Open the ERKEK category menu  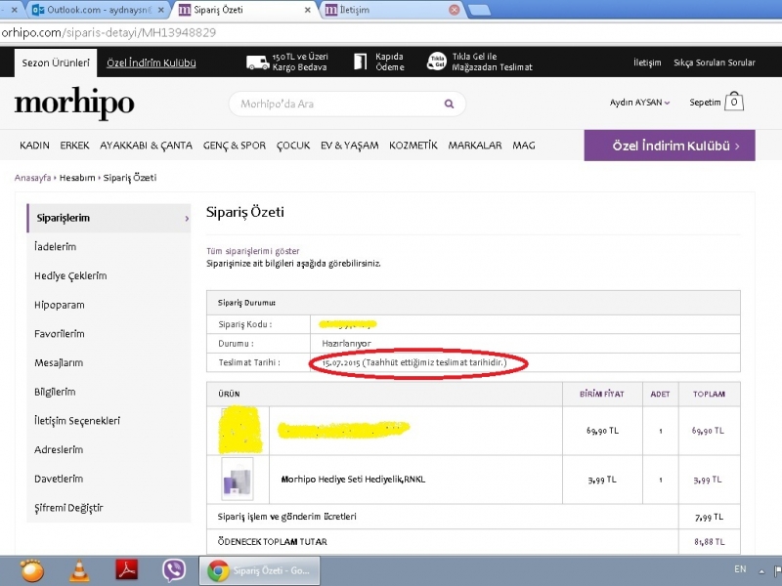75,146
